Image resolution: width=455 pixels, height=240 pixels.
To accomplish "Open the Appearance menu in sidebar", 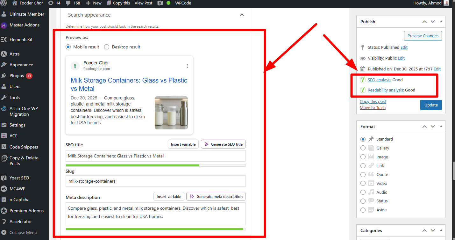I will 21,65.
